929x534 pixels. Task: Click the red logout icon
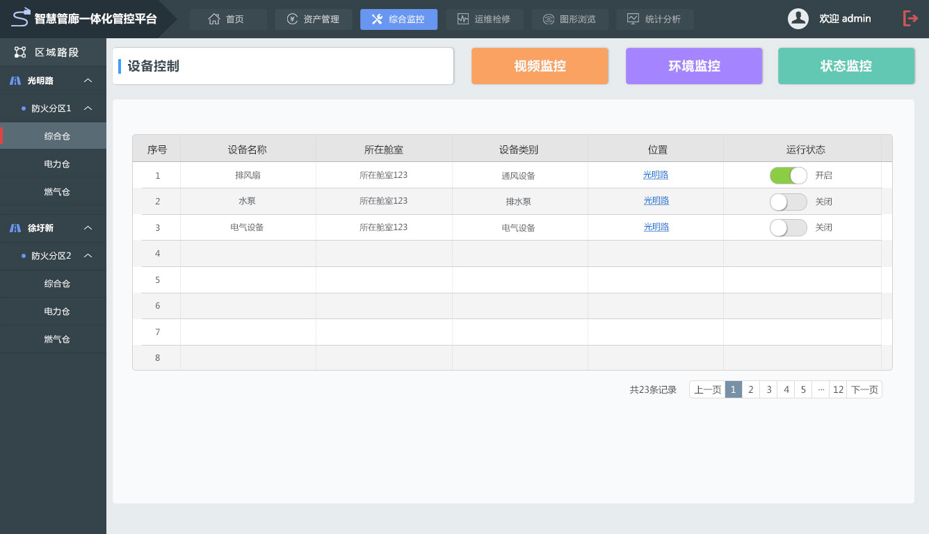(910, 19)
